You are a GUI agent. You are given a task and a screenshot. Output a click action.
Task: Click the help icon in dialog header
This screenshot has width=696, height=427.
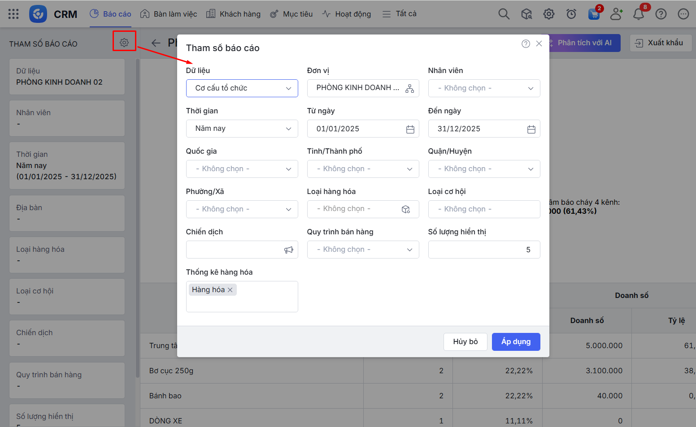pos(526,43)
